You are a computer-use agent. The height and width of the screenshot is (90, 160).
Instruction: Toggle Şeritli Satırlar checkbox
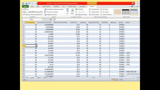[90, 14]
